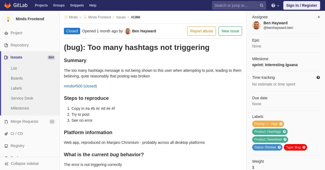Viewport: 325px width, 170px height.
Task: Click help icon on Priority::1 - High label
Action: 281,124
